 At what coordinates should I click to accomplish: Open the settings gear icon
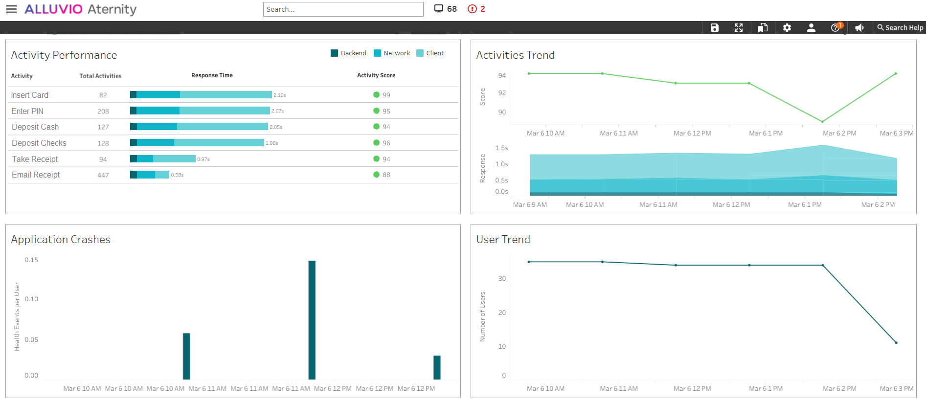[787, 28]
